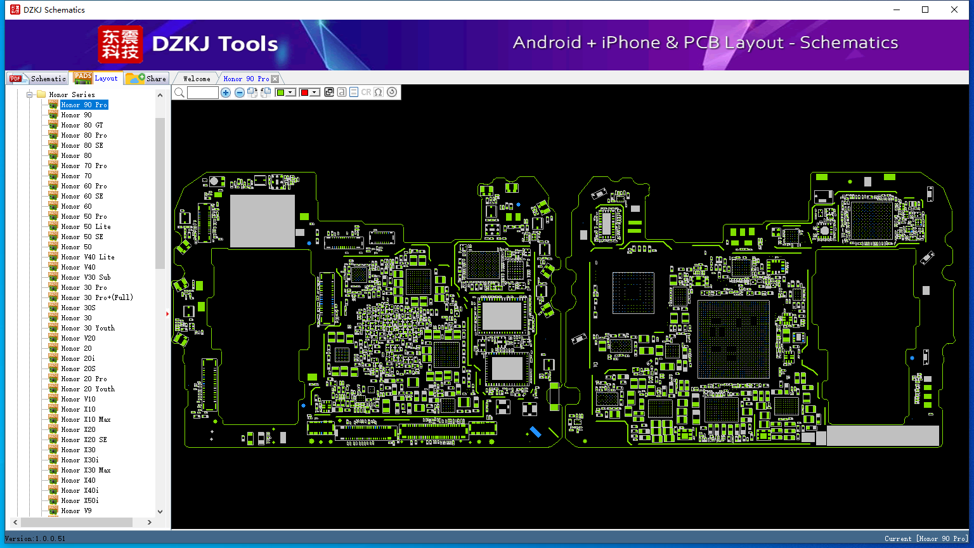Open the green color dropdown arrow
Screen dimensions: 974x548
pos(290,93)
